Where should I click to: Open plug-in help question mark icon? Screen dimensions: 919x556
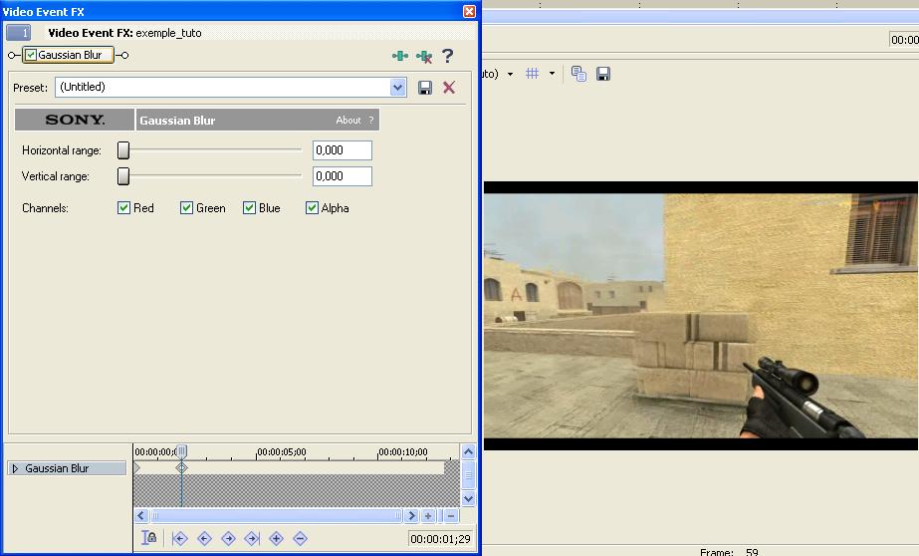pos(448,56)
